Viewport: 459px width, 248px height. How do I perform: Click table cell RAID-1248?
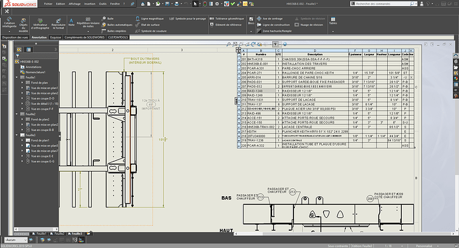tap(261, 91)
